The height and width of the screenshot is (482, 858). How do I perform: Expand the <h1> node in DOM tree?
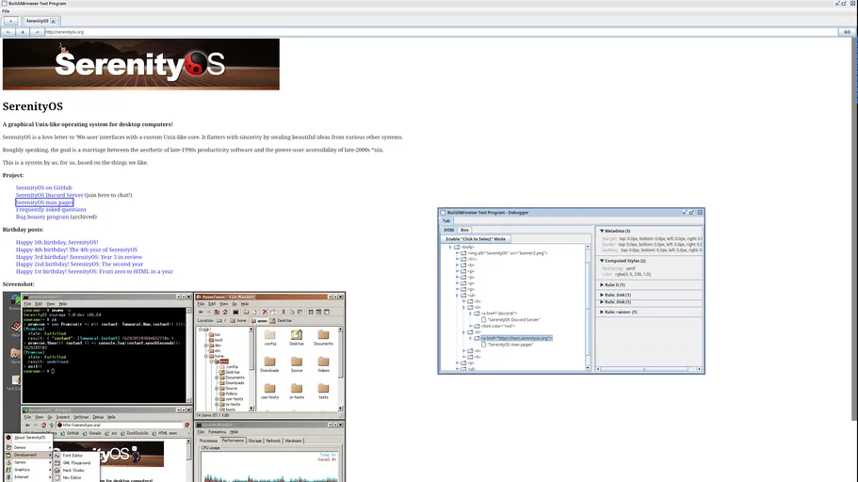pyautogui.click(x=458, y=259)
